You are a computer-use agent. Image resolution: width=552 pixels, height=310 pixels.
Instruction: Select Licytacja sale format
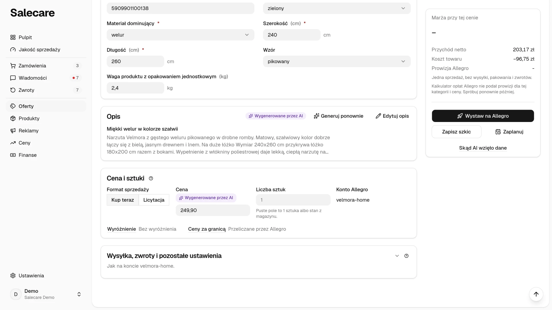click(154, 200)
